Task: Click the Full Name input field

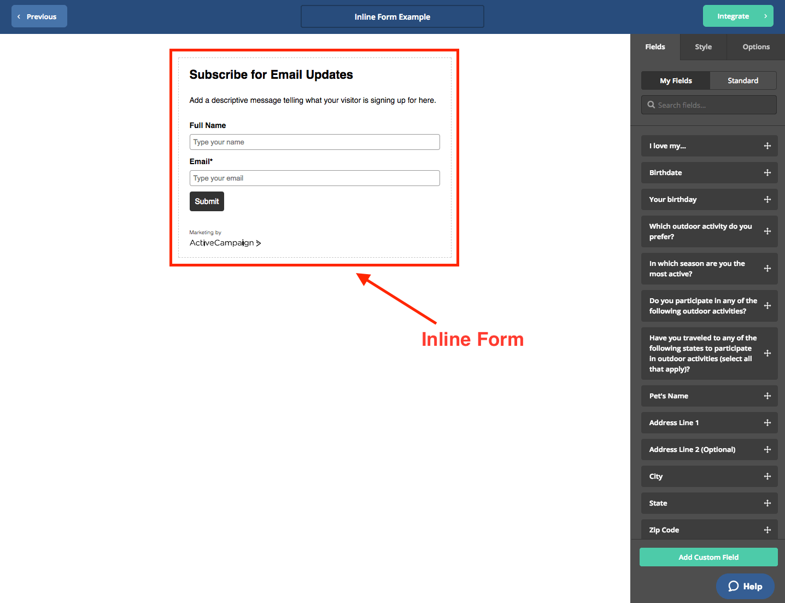Action: pos(314,142)
